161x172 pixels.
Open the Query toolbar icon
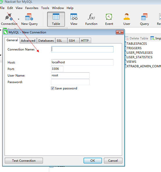click(144, 17)
